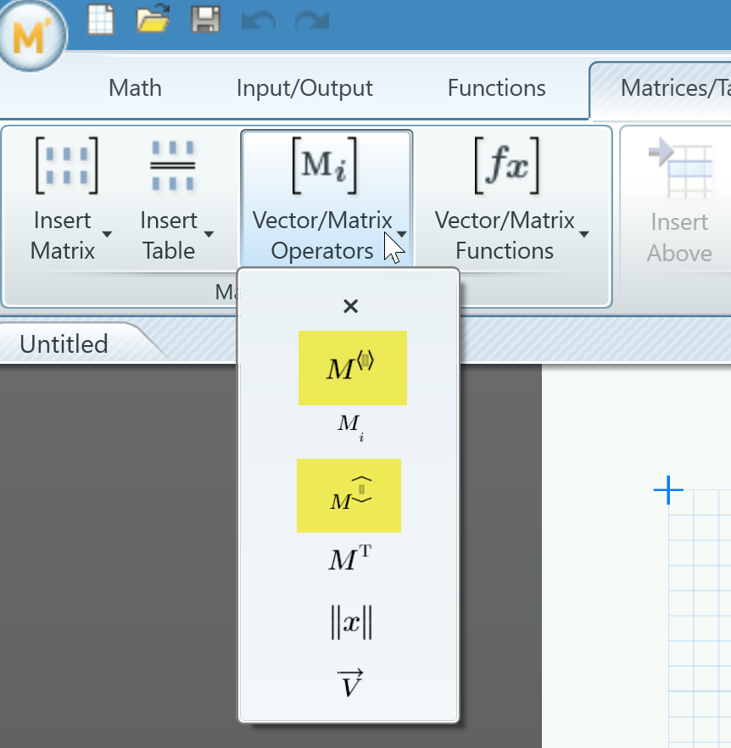The image size is (731, 748).
Task: Apply the vectorize operator
Action: click(x=349, y=495)
